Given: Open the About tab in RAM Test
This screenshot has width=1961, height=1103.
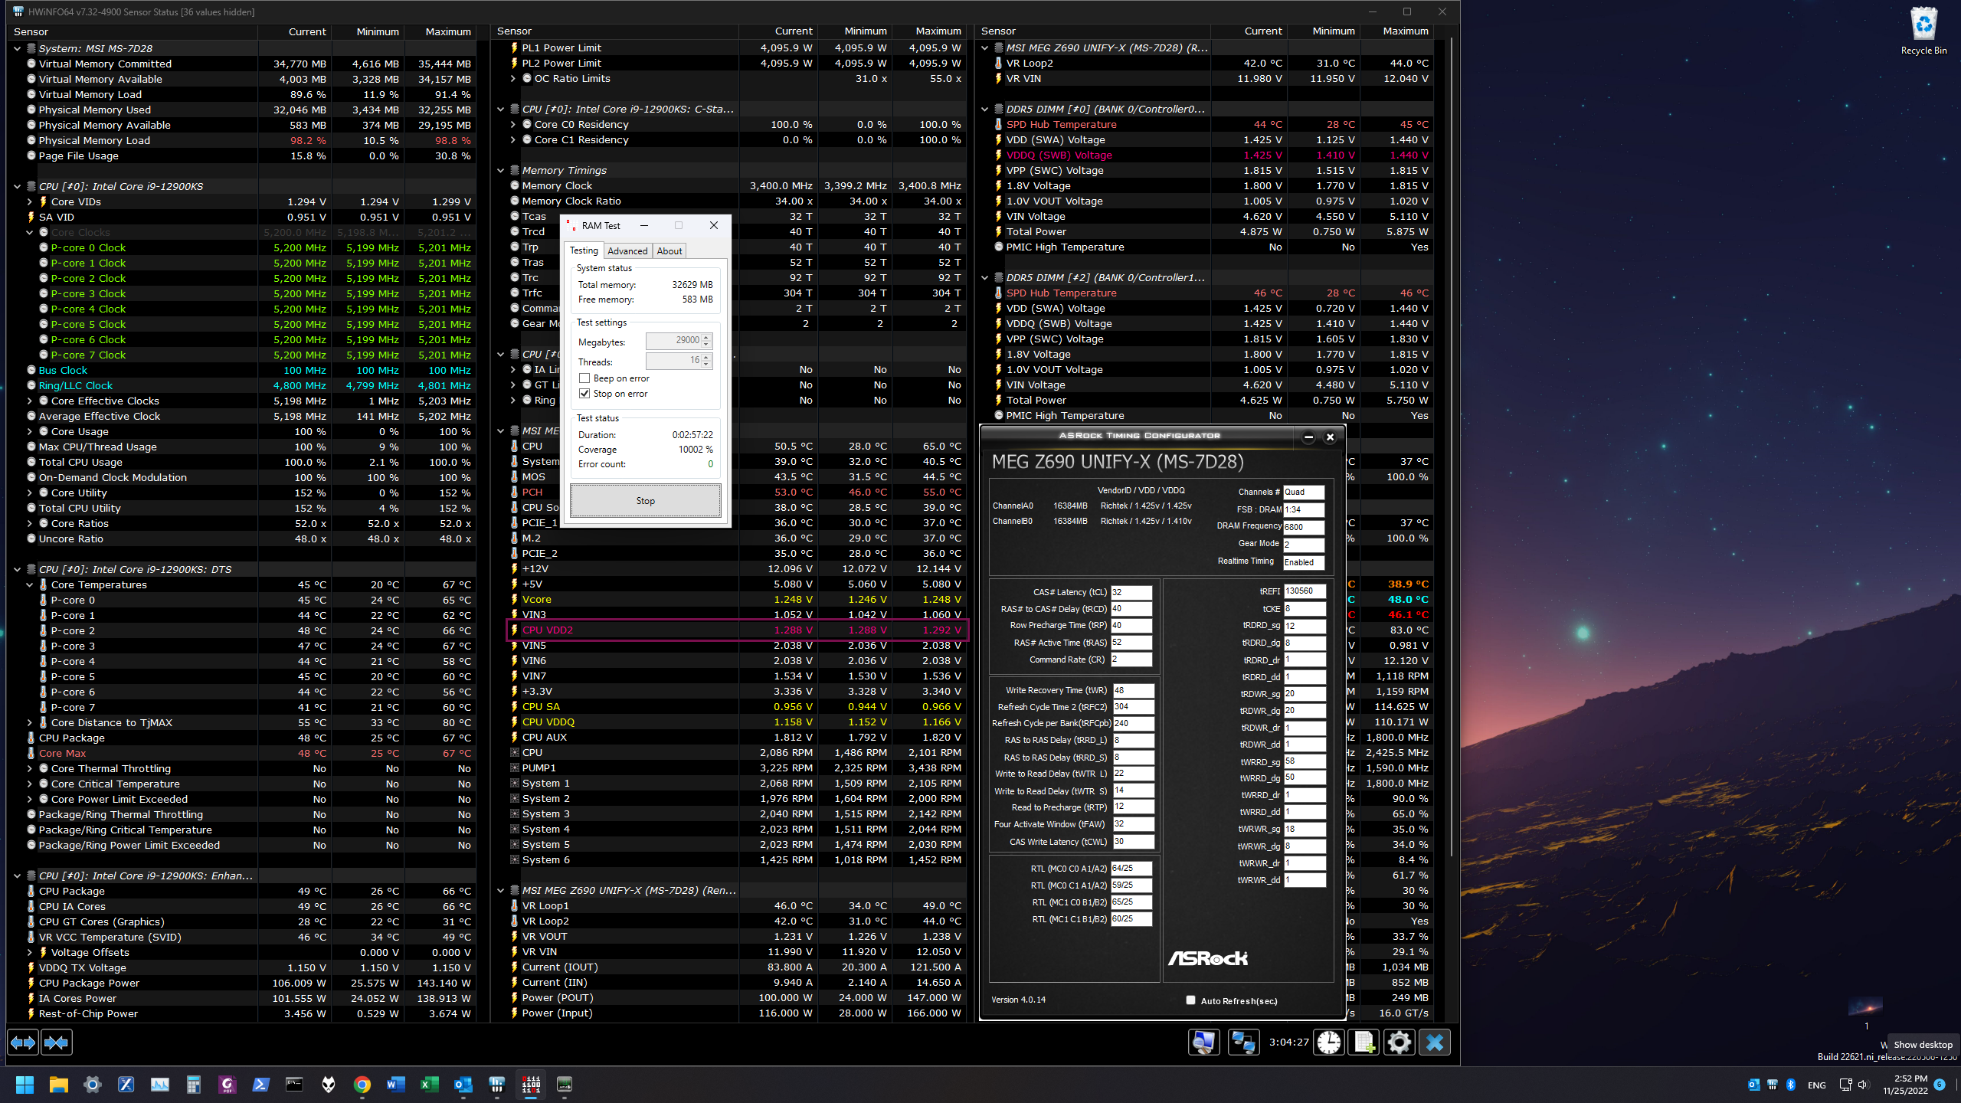Looking at the screenshot, I should point(669,251).
